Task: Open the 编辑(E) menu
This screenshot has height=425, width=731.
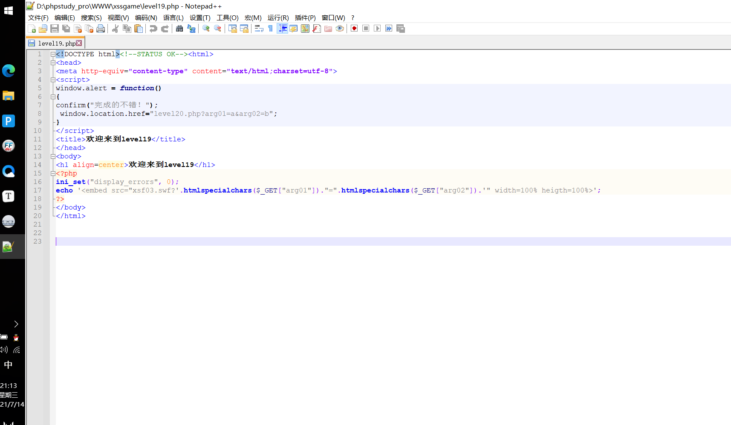Action: pos(65,17)
